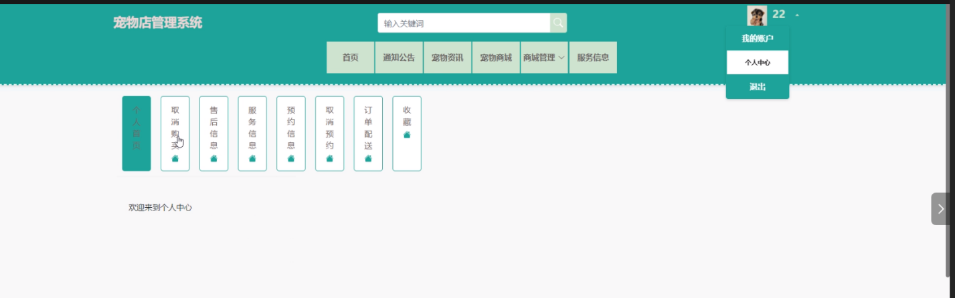Screen dimensions: 955x298
Task: Open the 服务信息 vertical tab
Action: click(x=252, y=134)
